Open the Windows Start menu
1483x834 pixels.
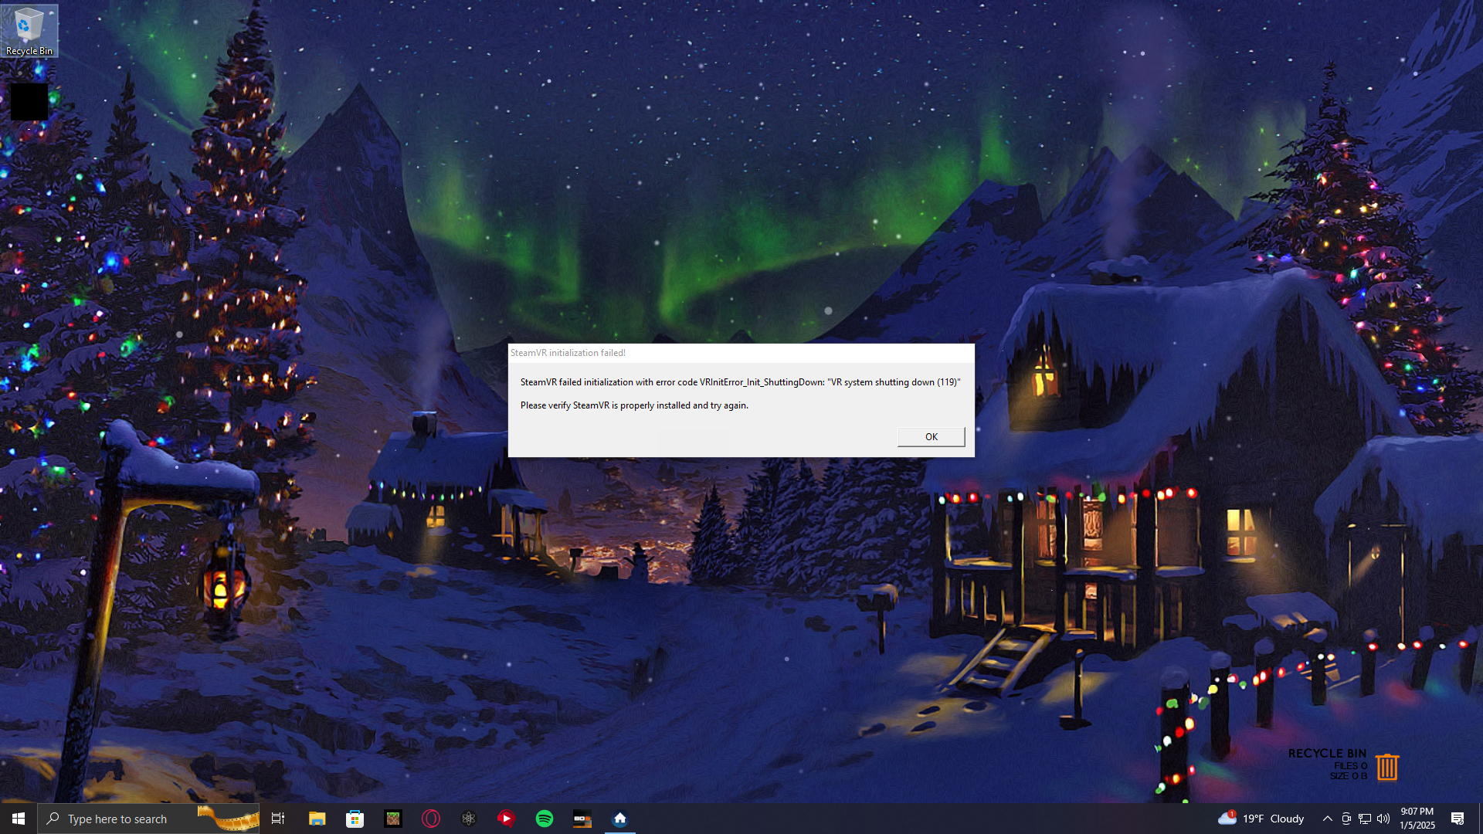[x=19, y=819]
